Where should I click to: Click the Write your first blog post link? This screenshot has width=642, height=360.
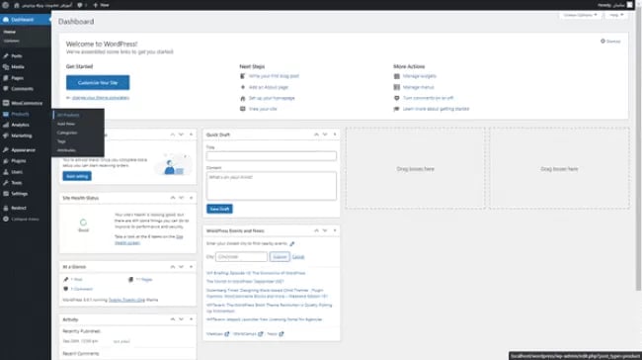tap(274, 76)
